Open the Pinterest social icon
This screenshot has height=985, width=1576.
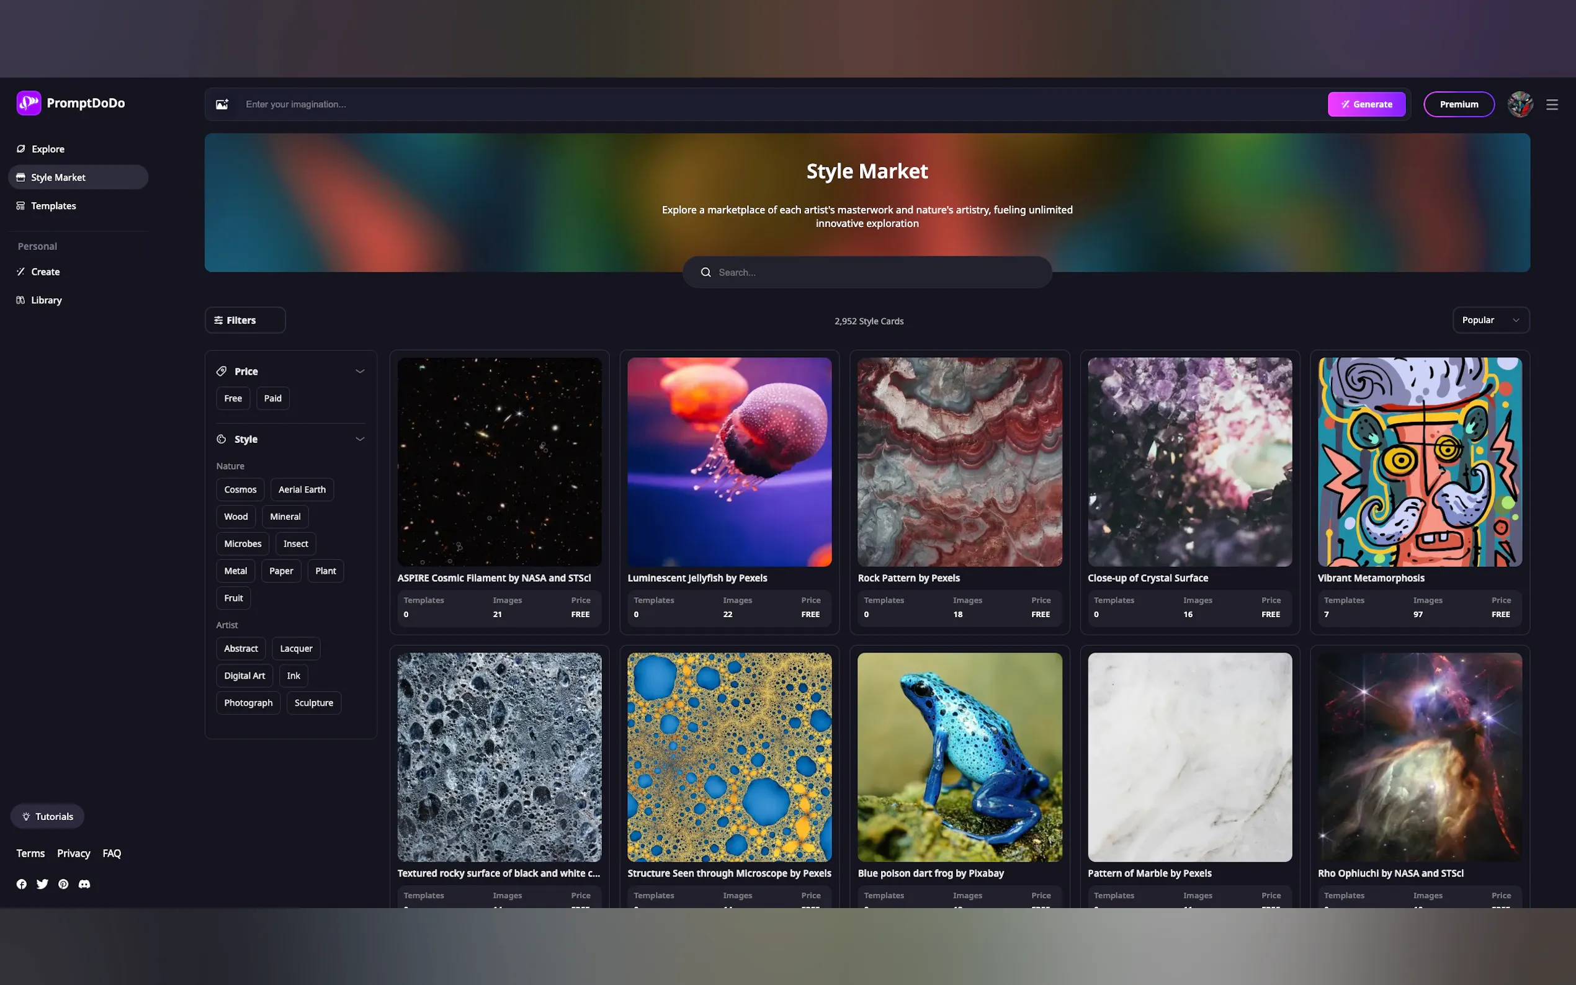click(x=63, y=884)
